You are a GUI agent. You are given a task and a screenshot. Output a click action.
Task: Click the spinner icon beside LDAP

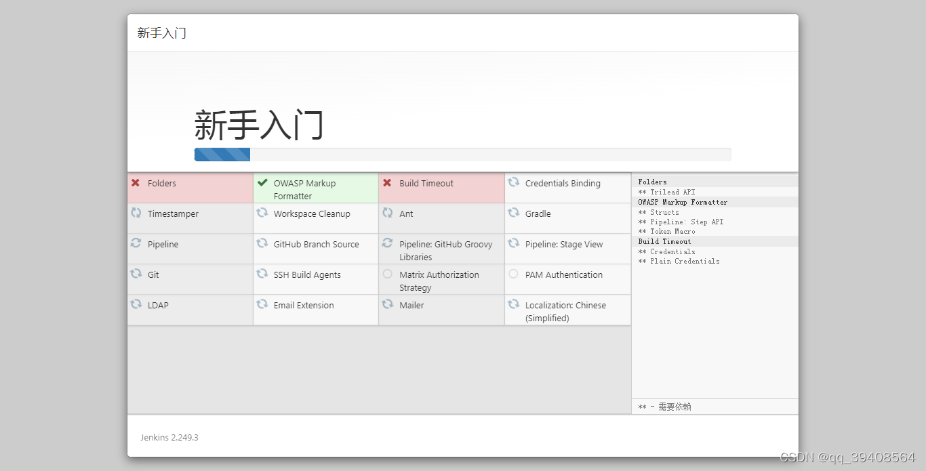[136, 304]
